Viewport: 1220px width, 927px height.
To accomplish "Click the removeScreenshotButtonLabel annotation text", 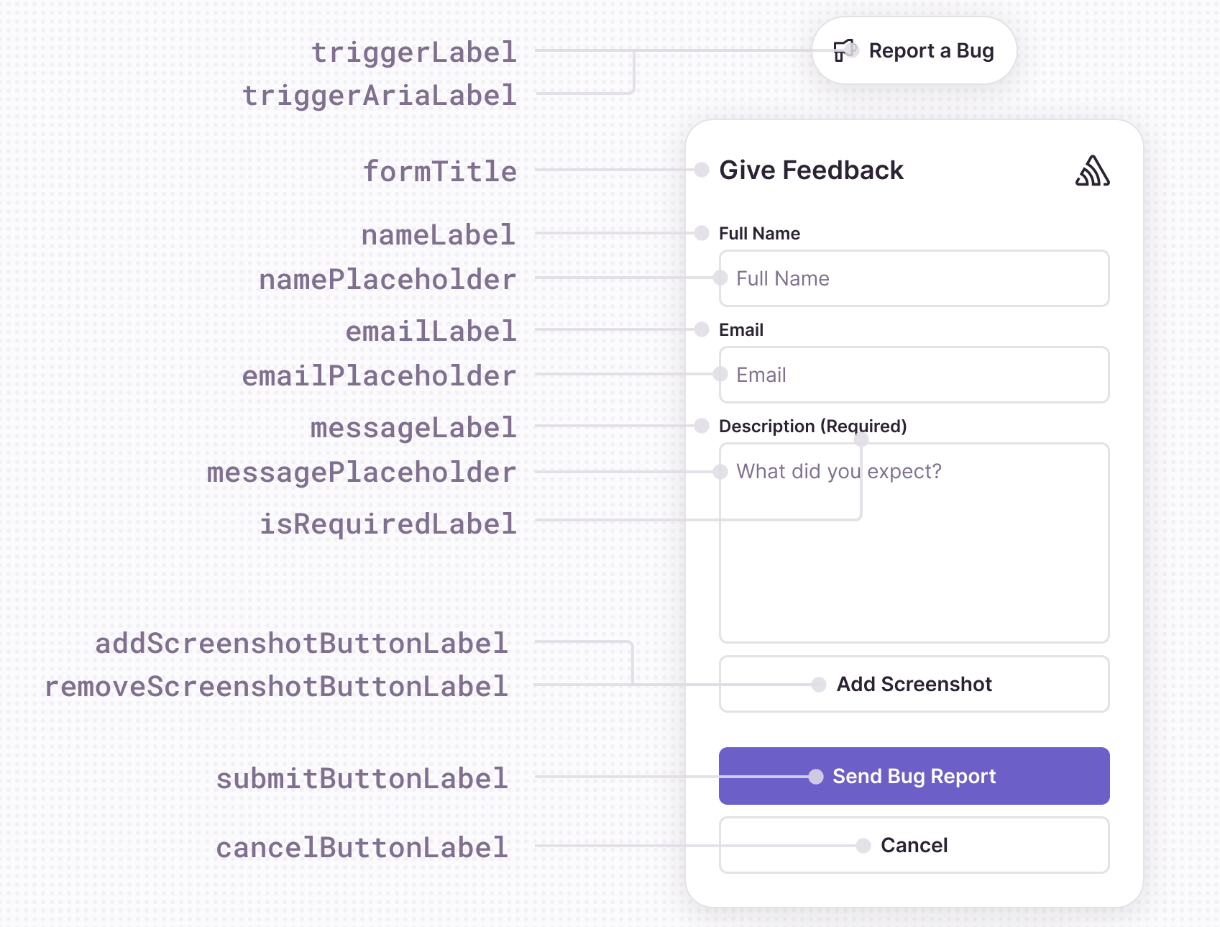I will click(x=277, y=688).
